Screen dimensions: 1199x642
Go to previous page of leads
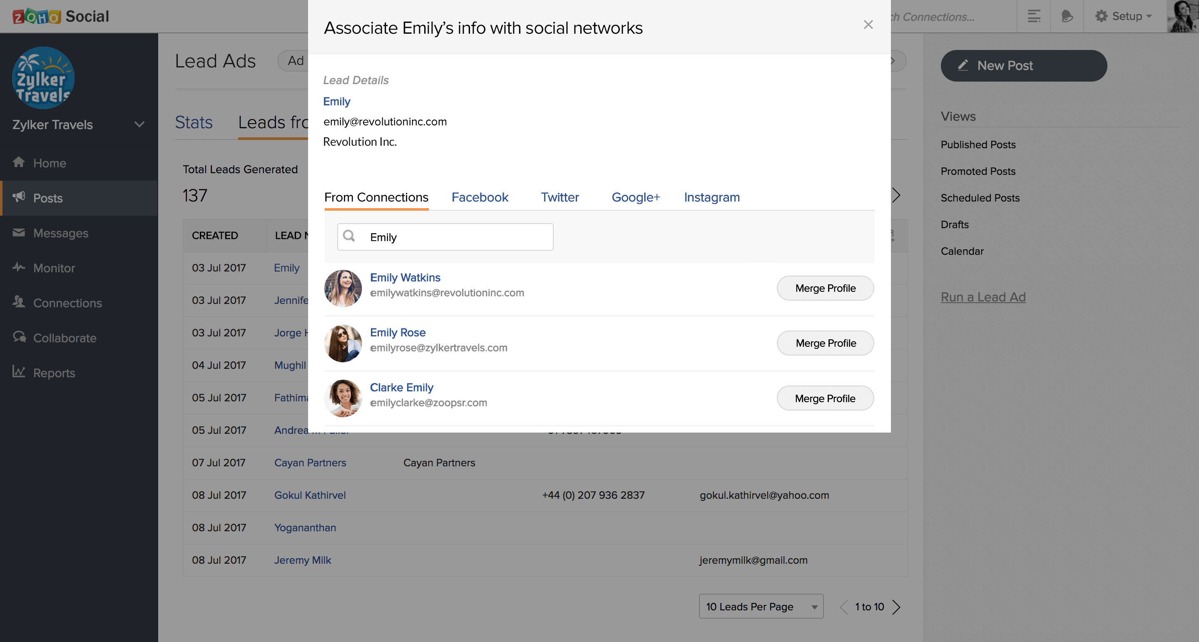coord(843,607)
